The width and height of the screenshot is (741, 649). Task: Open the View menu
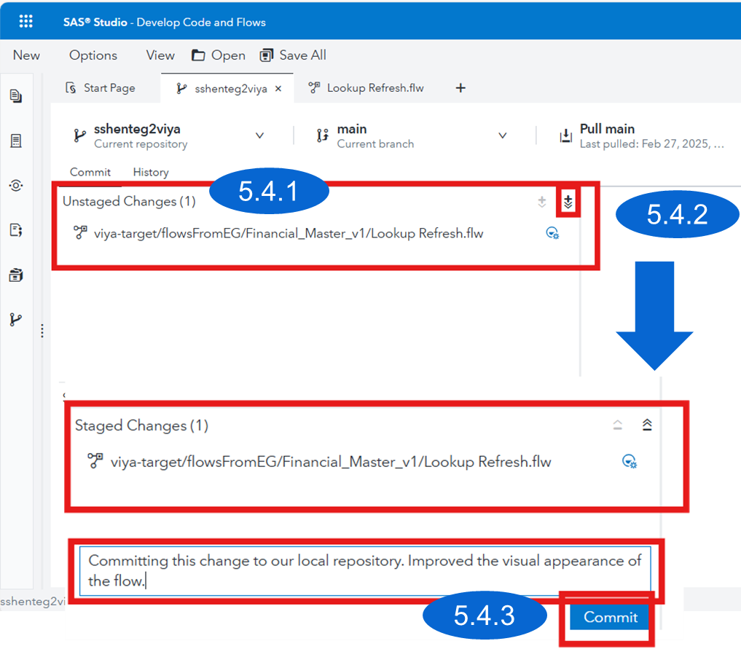(160, 55)
